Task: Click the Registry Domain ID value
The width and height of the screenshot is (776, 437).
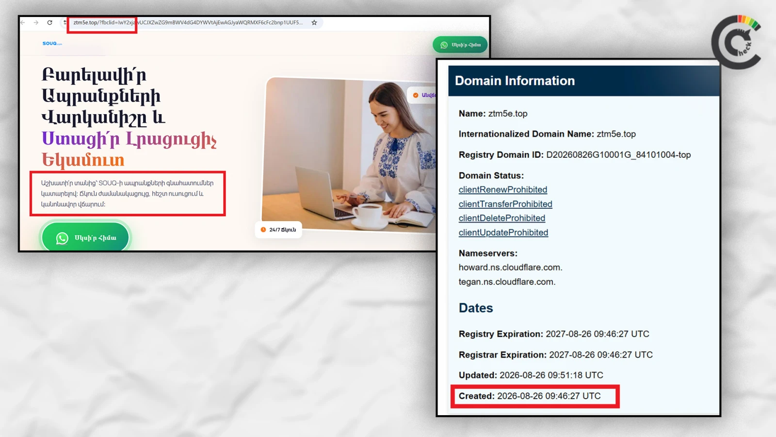Action: coord(618,155)
